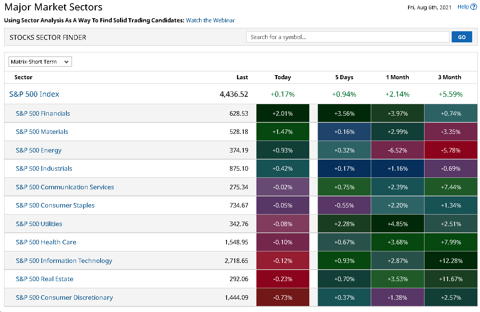480x312 pixels.
Task: Click Consumer Staples 5 Days cell -0.55%
Action: point(344,205)
